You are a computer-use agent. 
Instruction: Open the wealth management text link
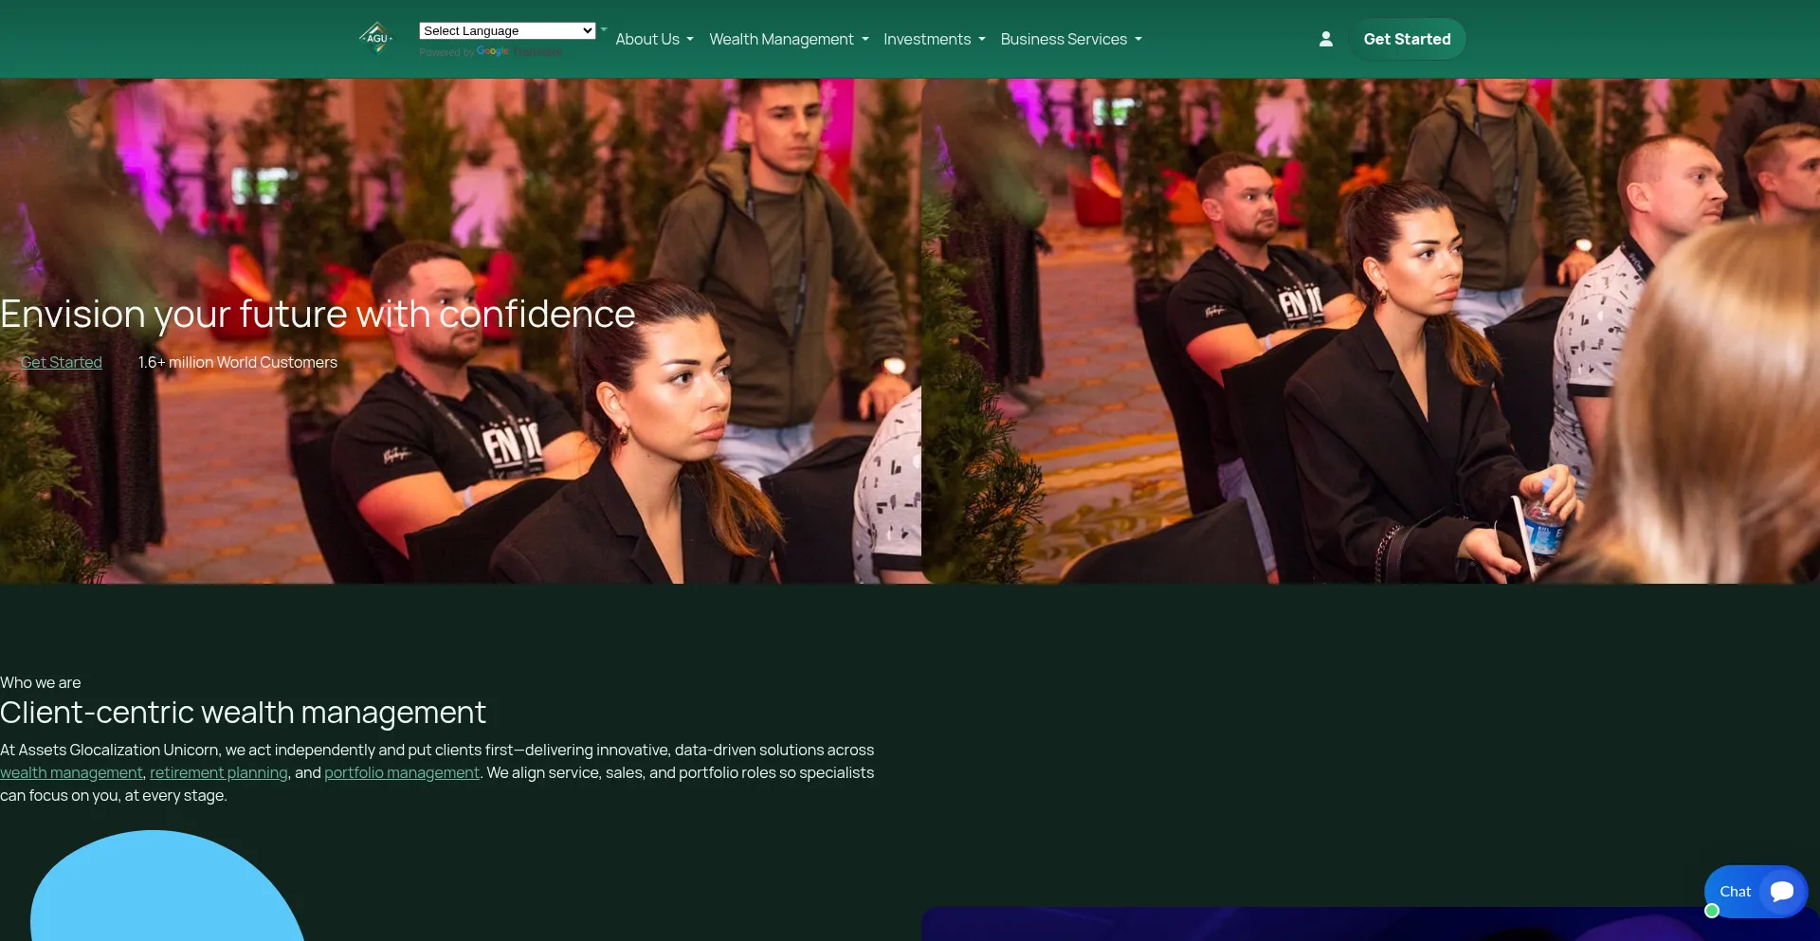[71, 773]
